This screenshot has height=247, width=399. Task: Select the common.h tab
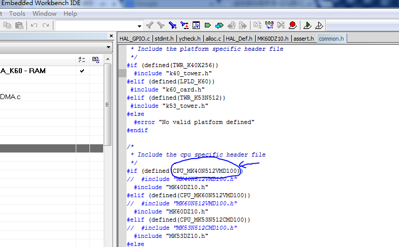pos(331,39)
